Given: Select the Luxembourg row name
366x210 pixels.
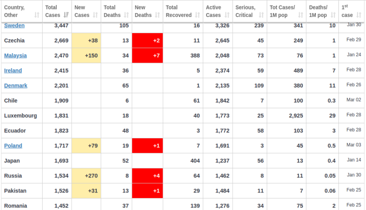Looking at the screenshot, I should pyautogui.click(x=21, y=116).
